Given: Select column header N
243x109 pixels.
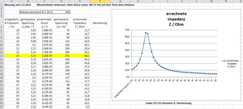Looking at the screenshot, I should [x=226, y=2].
